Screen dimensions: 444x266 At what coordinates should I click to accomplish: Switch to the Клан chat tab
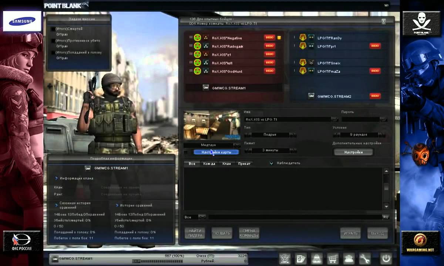[226, 163]
